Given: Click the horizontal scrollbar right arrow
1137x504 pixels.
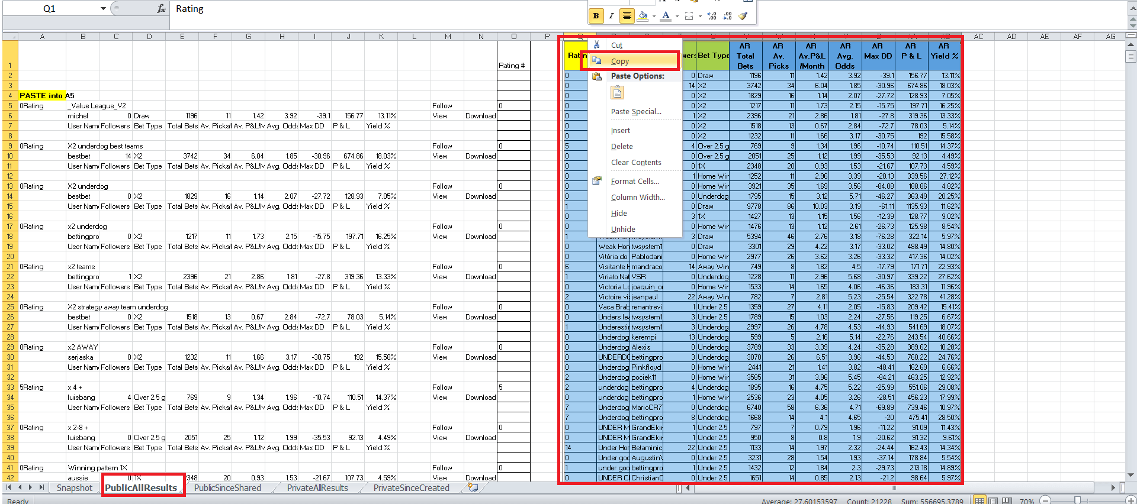Looking at the screenshot, I should [1113, 488].
